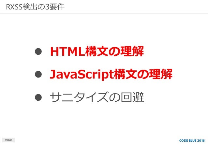The height and width of the screenshot is (144, 208).
Task: Click the bullet dot before サニタイズの回避
Action: [38, 97]
